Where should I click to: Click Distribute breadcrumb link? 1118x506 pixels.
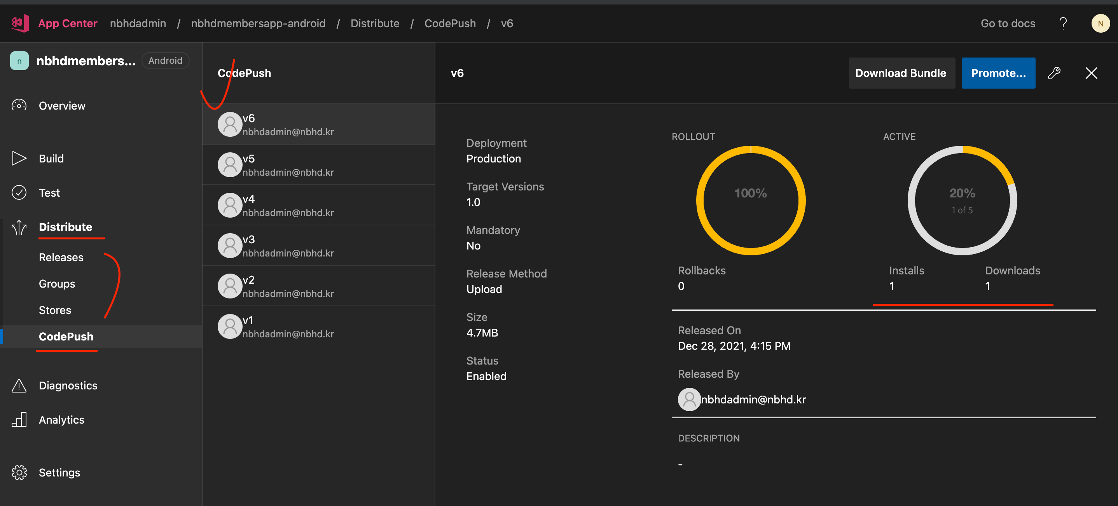375,23
